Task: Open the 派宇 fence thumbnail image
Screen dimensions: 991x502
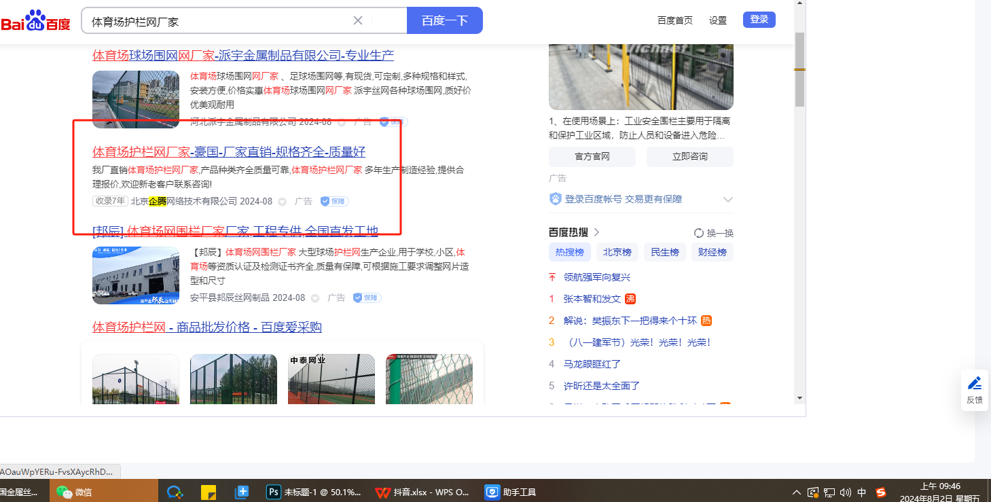Action: tap(136, 99)
